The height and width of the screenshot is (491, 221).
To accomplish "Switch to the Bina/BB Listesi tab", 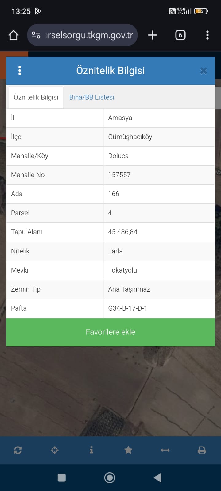I will pos(92,97).
